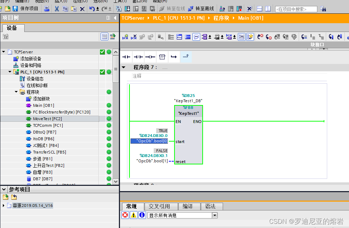Insert an empty box instruction
This screenshot has width=349, height=228.
tap(162, 57)
